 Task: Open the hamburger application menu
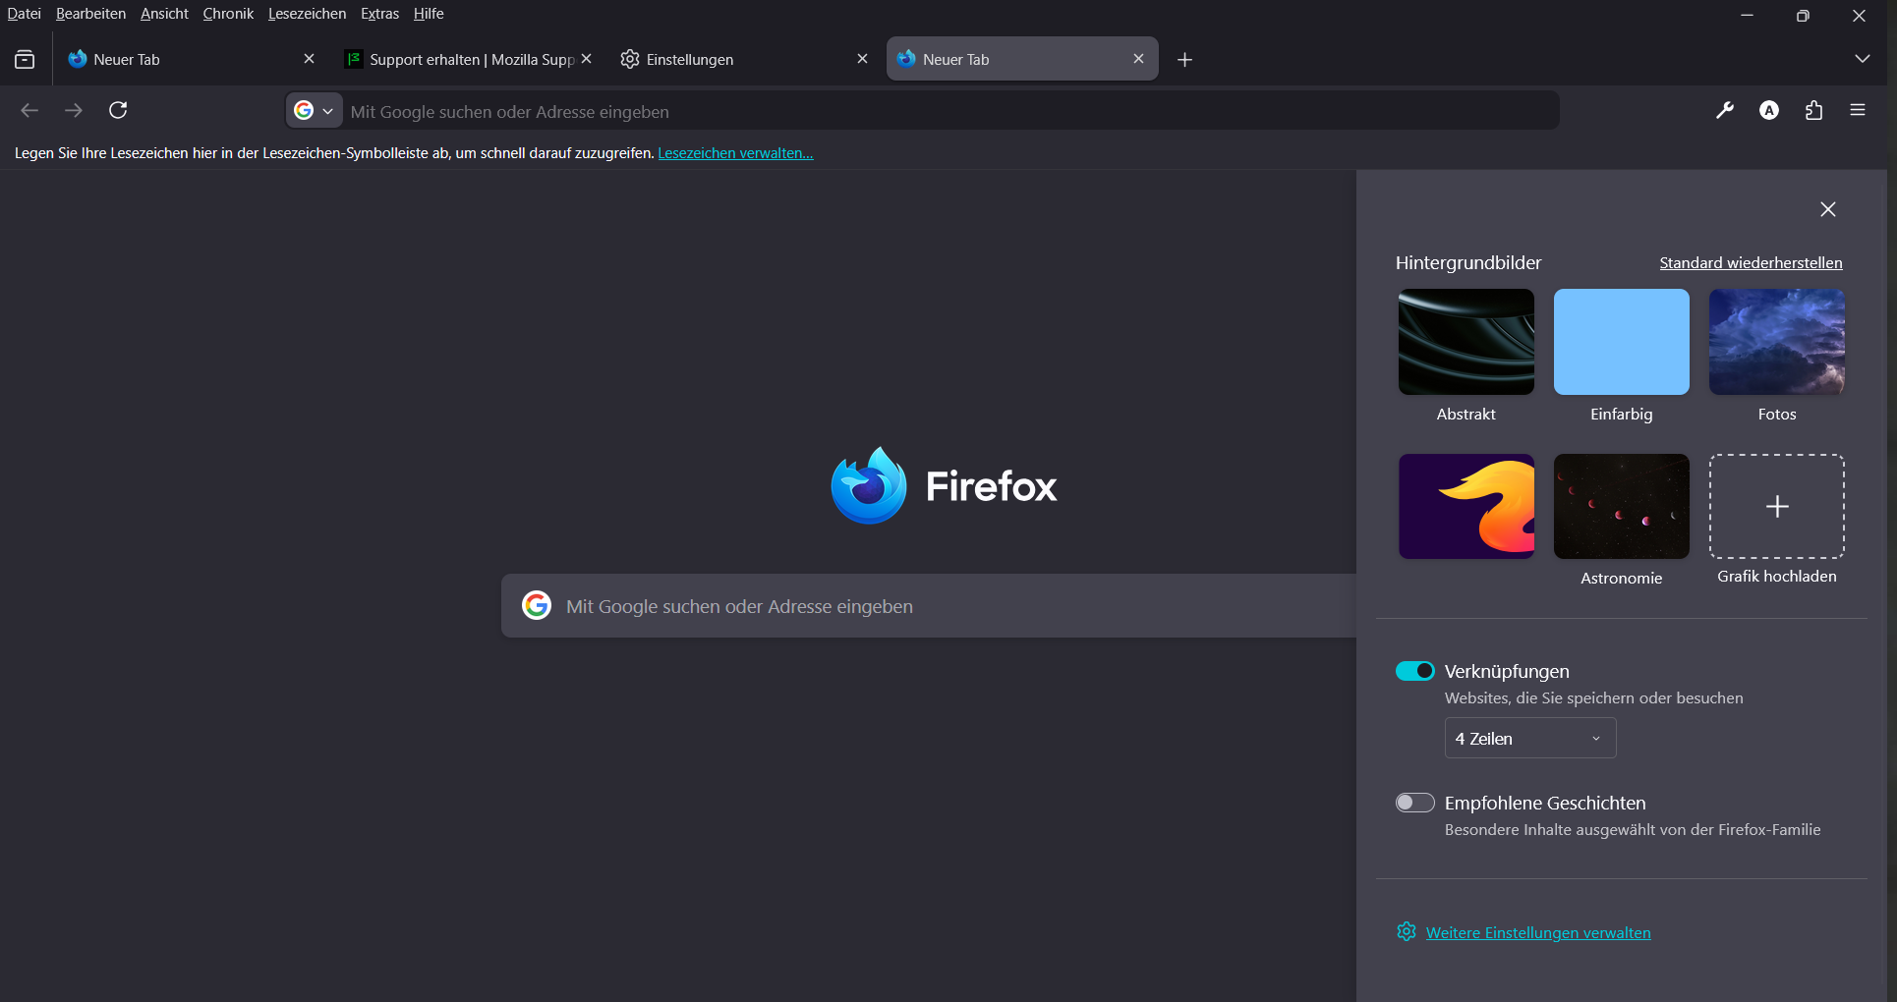pyautogui.click(x=1858, y=110)
